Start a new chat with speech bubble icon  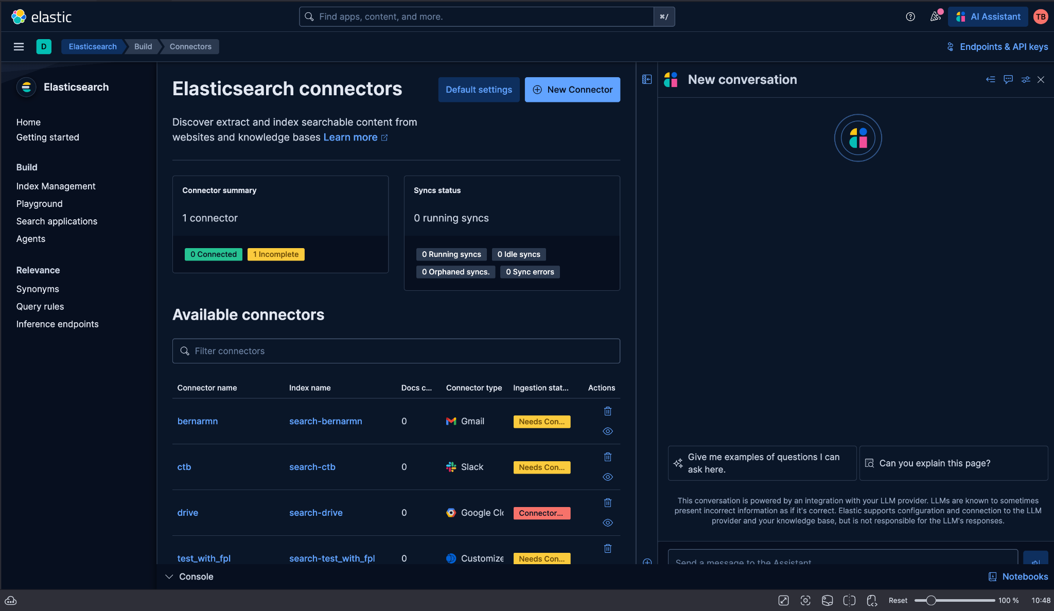click(x=1008, y=79)
